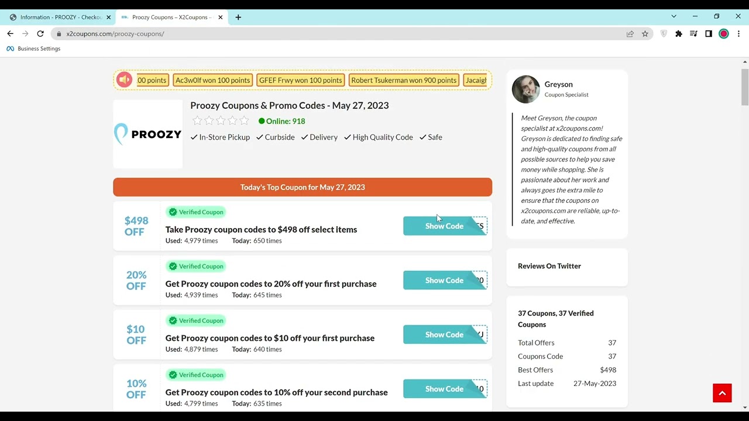Show code for the $498 off coupon

(445, 226)
